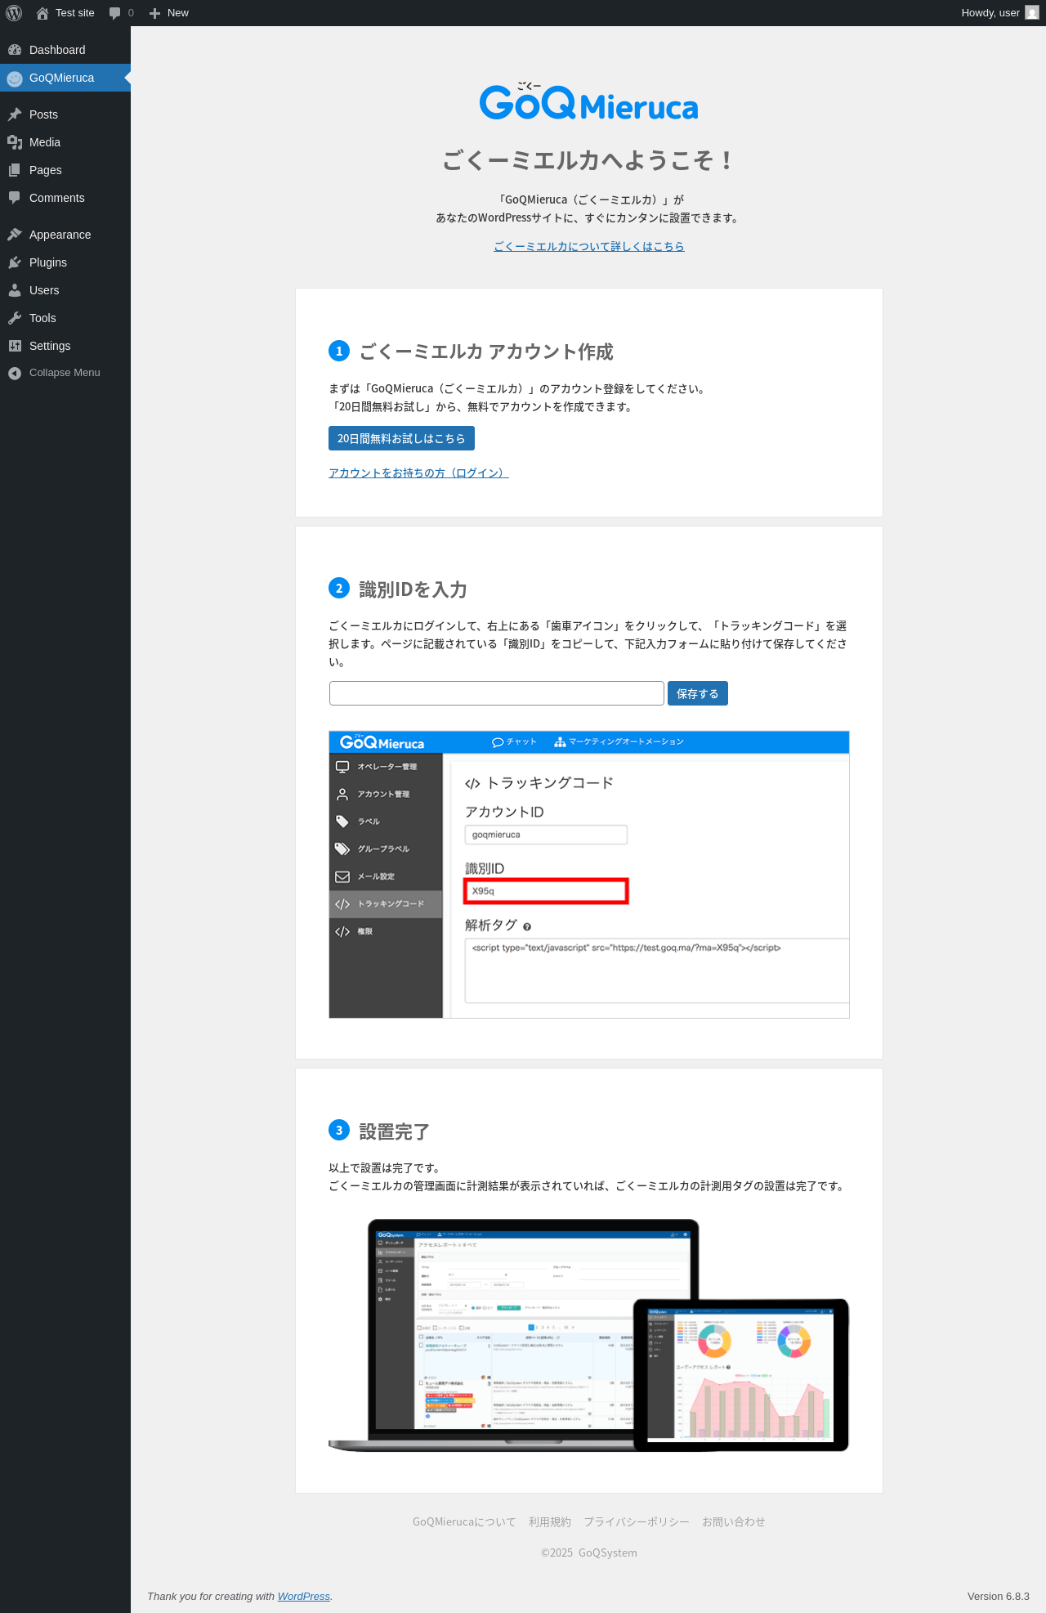Select the Users menu label
Image resolution: width=1046 pixels, height=1613 pixels.
pos(44,290)
